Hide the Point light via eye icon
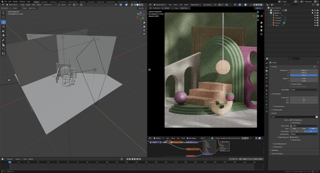 (x=315, y=25)
